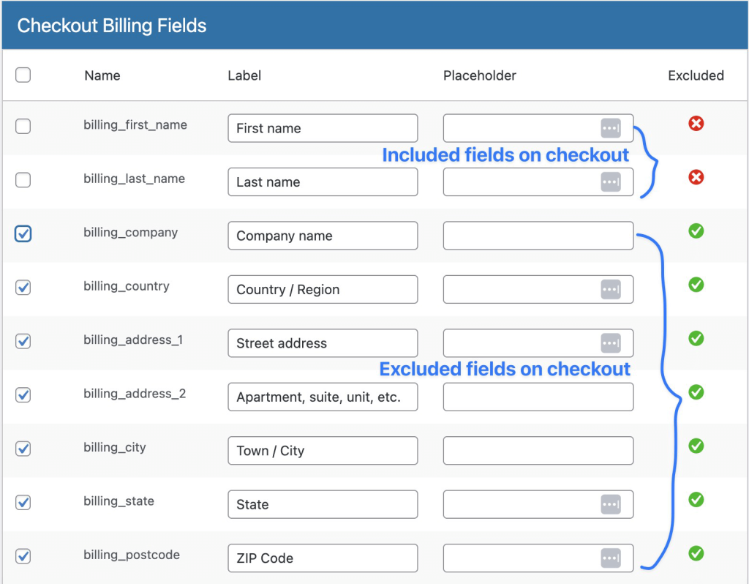Uncheck the billing_postcode row checkbox
This screenshot has height=584, width=749.
(23, 556)
